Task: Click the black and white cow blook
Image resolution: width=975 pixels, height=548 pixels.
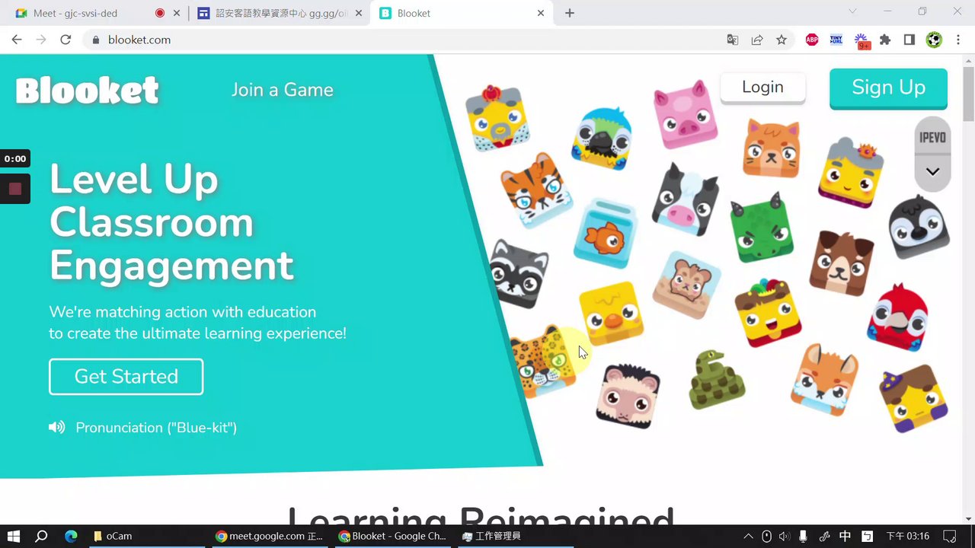Action: [x=685, y=199]
